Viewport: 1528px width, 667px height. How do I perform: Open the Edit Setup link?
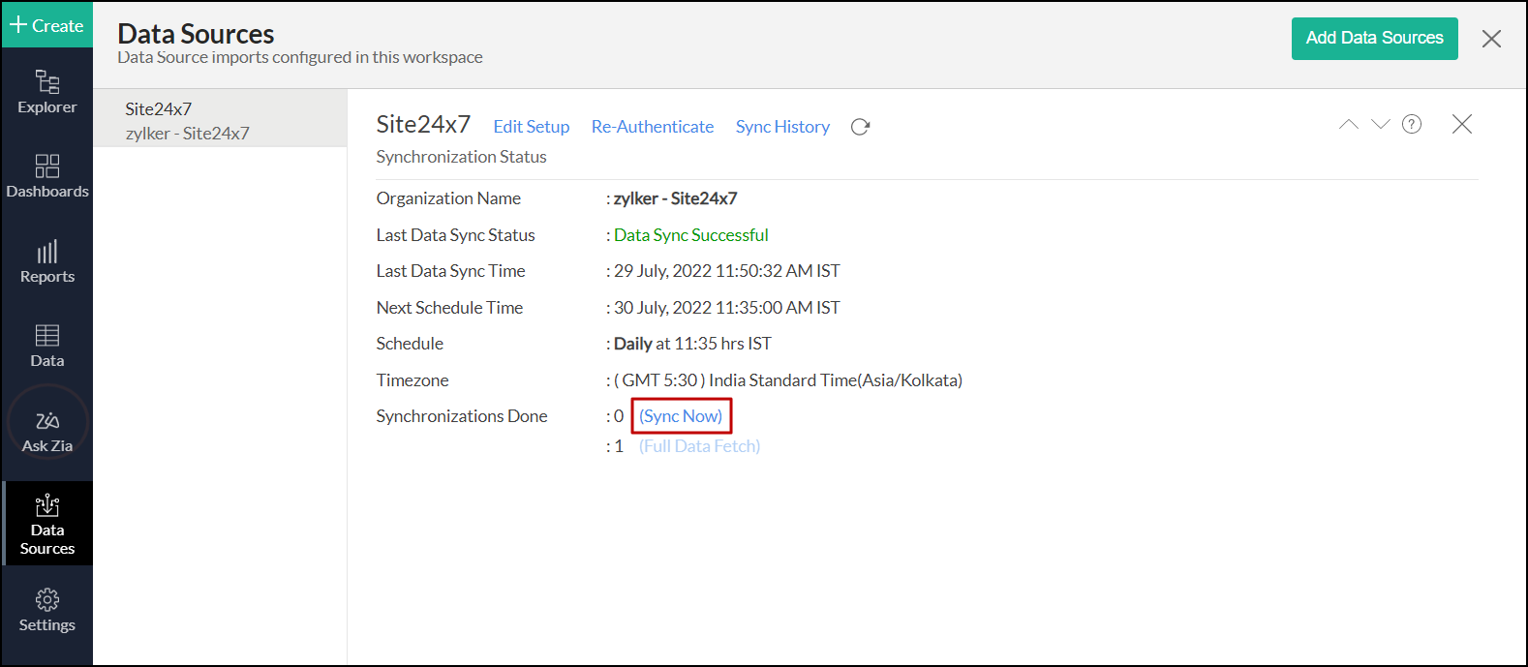click(x=531, y=127)
